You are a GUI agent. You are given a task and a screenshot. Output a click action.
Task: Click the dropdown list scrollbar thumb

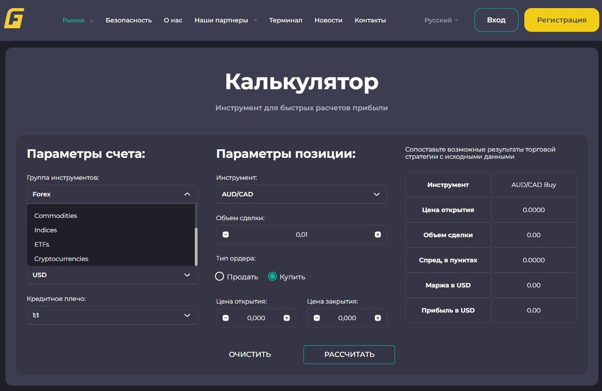click(x=196, y=247)
